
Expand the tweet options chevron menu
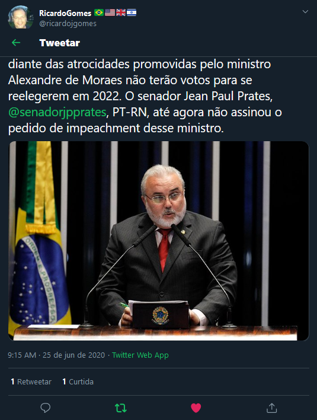(x=305, y=12)
